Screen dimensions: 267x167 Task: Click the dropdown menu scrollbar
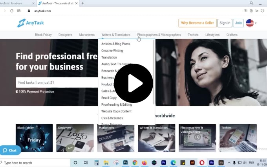click(154, 72)
